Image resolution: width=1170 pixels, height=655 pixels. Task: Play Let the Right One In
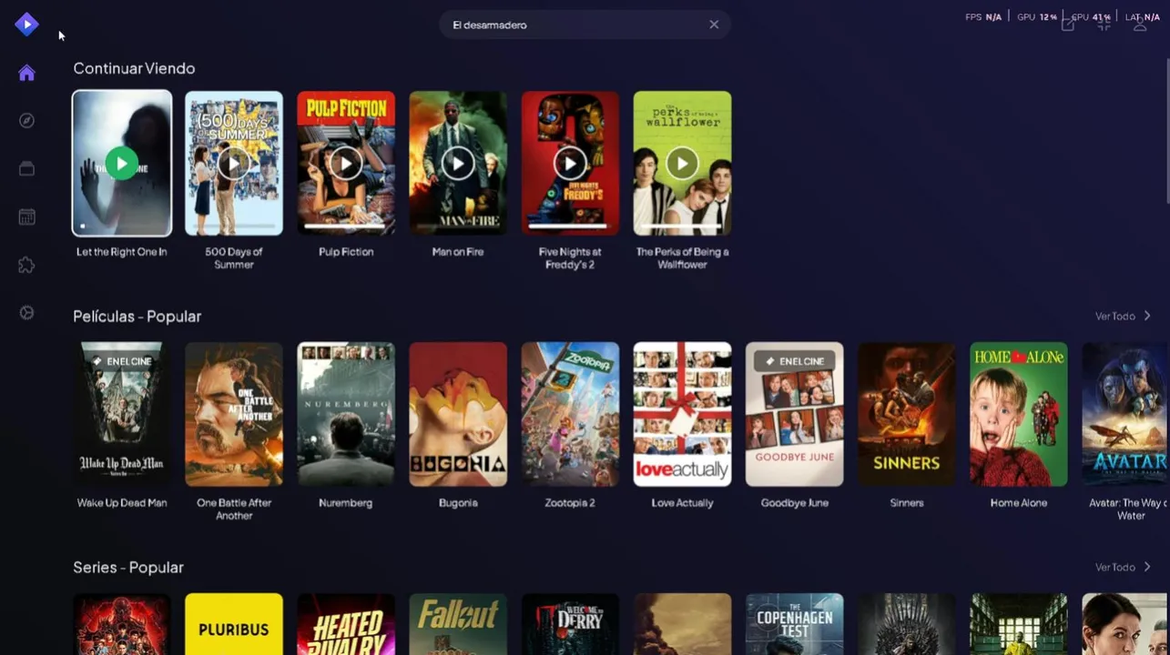[121, 164]
